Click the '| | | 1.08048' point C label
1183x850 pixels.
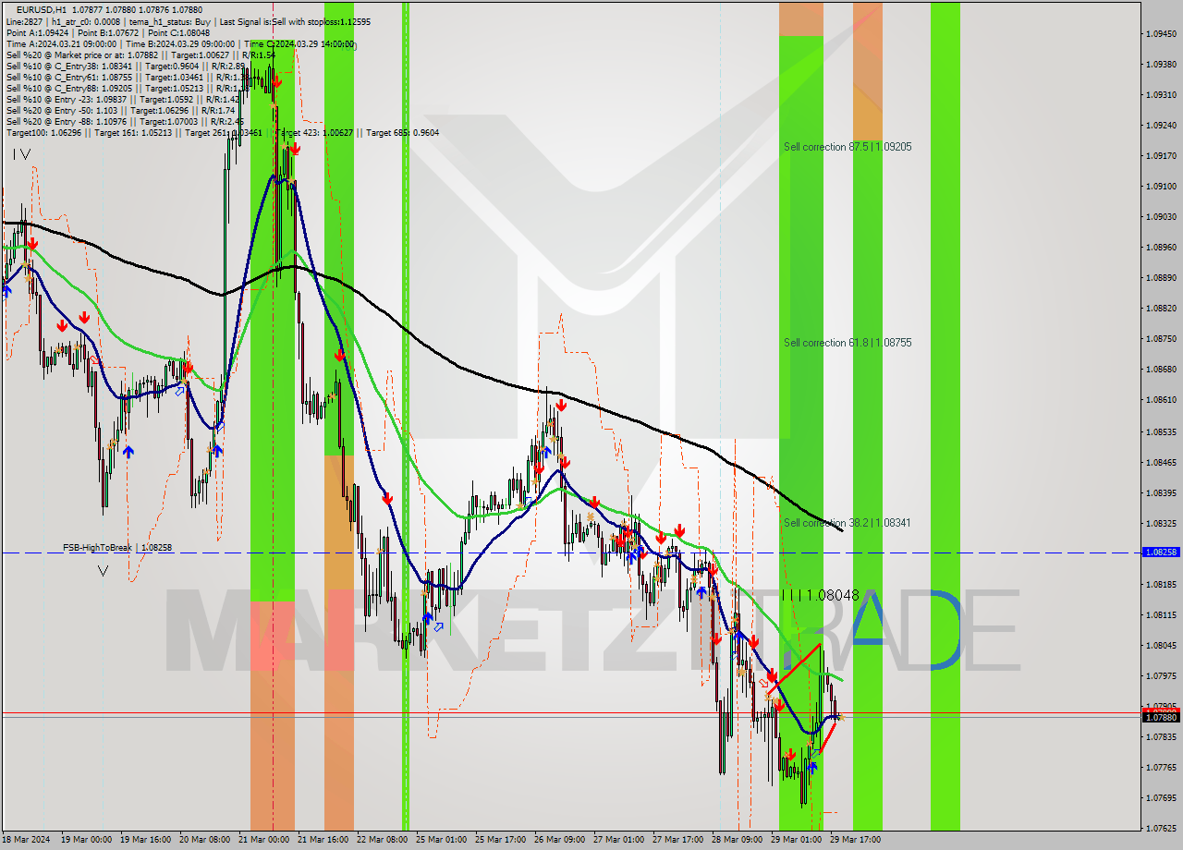point(820,596)
